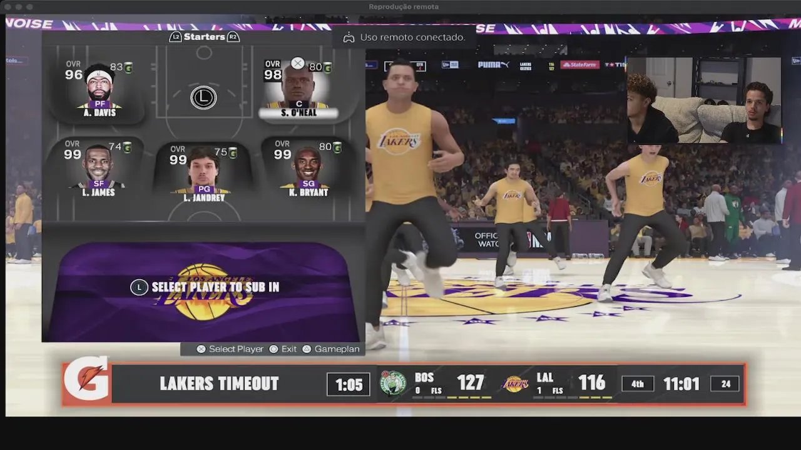Click the left stick L icon on court diagram
The image size is (801, 450).
click(203, 97)
